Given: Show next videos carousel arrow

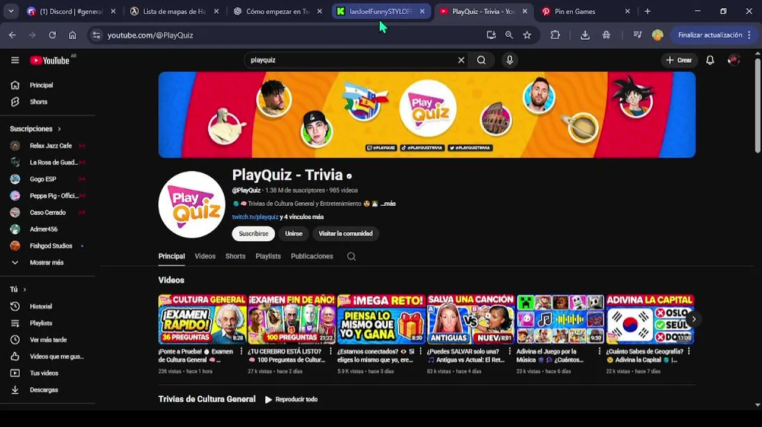Looking at the screenshot, I should coord(693,319).
